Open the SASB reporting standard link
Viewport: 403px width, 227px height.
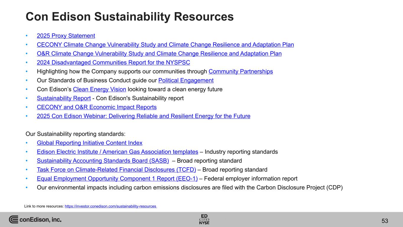(x=103, y=161)
